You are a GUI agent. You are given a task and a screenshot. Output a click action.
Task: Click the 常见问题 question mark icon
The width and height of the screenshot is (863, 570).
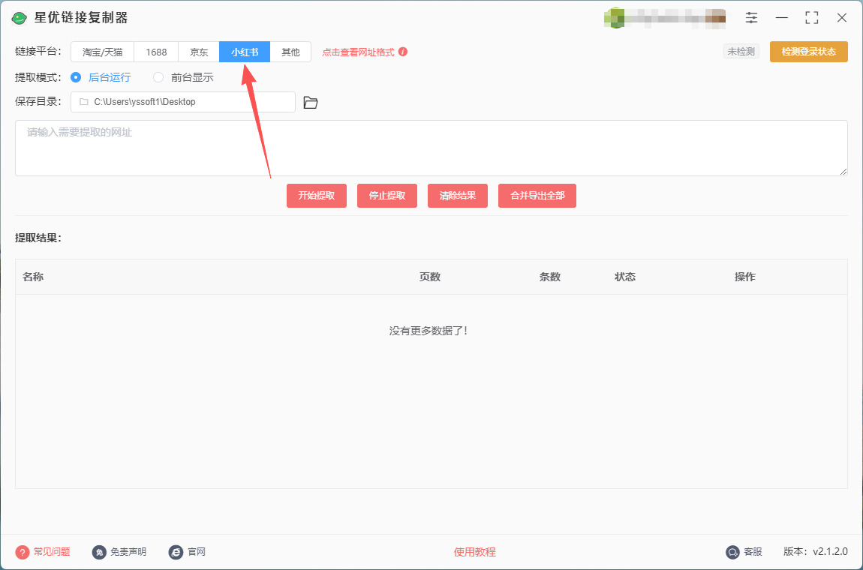tap(22, 552)
